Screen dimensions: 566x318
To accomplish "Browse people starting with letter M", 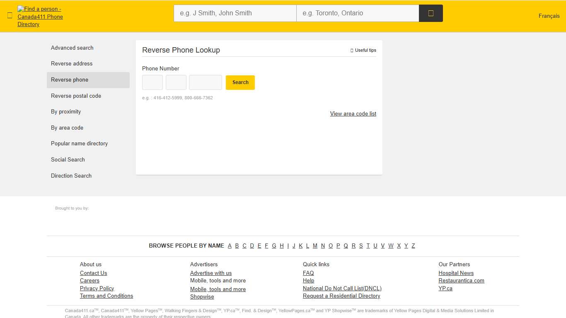I will [315, 246].
